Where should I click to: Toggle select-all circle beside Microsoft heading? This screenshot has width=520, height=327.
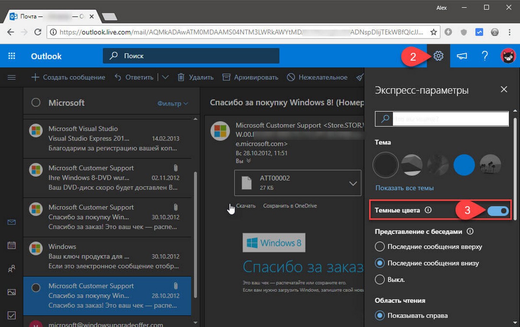tap(36, 103)
